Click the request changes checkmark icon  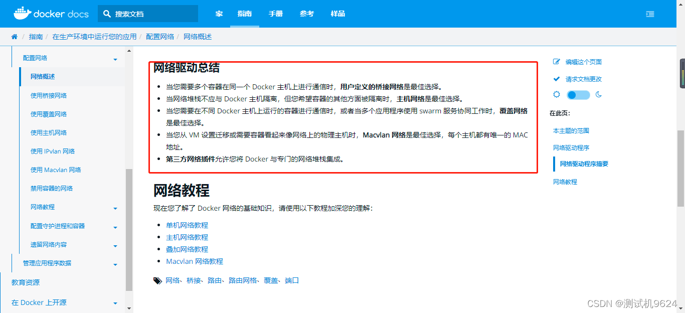(x=556, y=79)
